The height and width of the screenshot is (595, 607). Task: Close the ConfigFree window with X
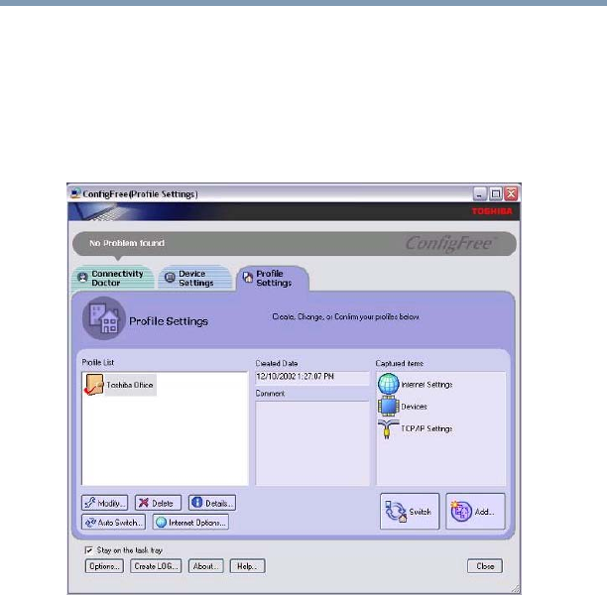coord(512,193)
